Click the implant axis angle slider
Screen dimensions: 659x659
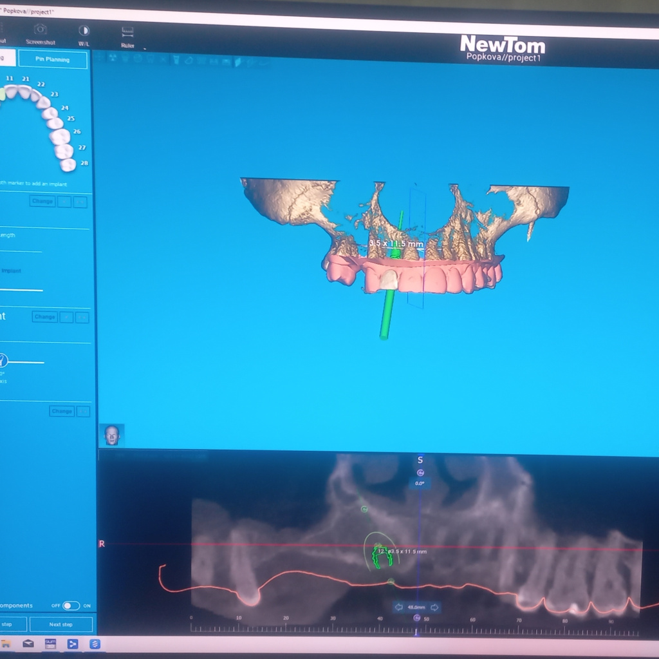pos(3,361)
